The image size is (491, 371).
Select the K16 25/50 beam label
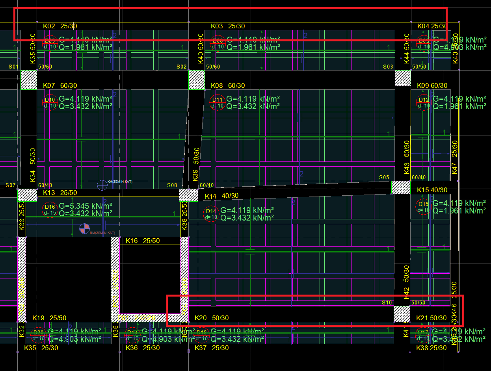[x=143, y=241]
